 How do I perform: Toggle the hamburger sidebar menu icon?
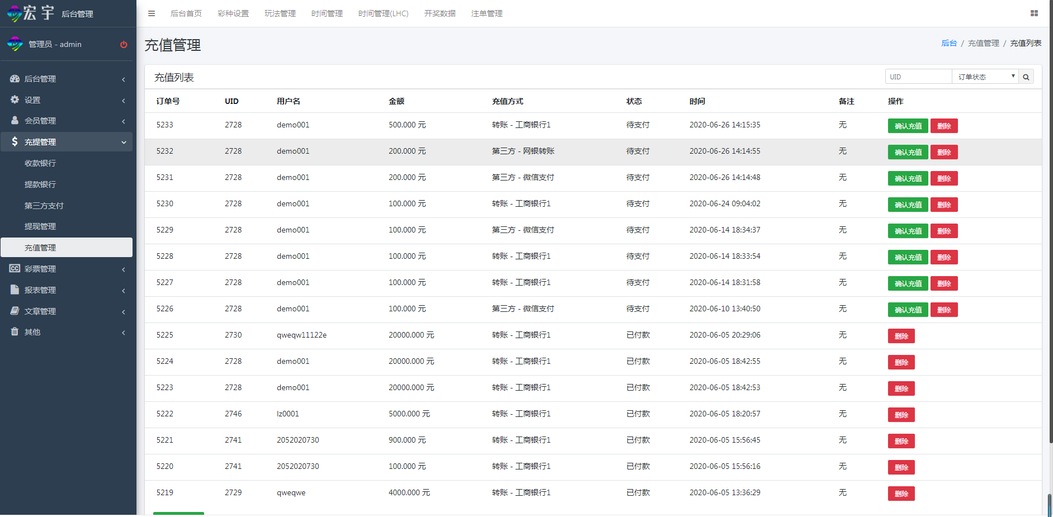click(x=152, y=13)
